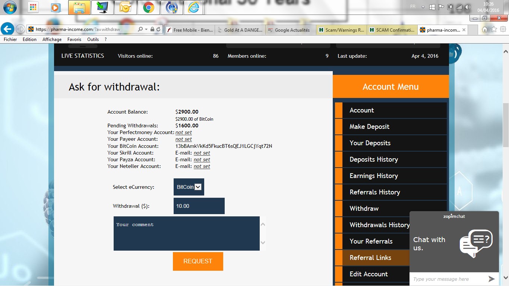Viewport: 509px width, 286px height.
Task: Switch to the Google Actualités tab
Action: pyautogui.click(x=291, y=30)
